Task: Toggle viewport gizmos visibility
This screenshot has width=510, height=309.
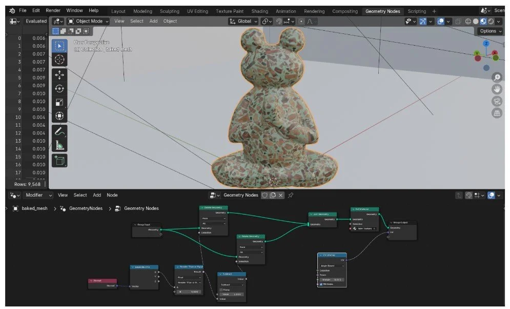Action: (x=422, y=22)
